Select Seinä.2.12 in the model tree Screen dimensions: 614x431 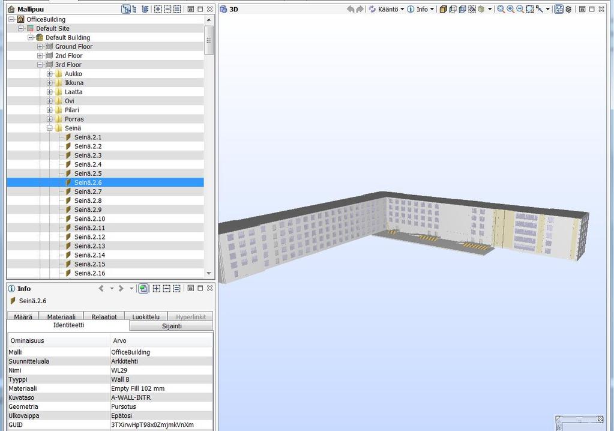point(89,237)
